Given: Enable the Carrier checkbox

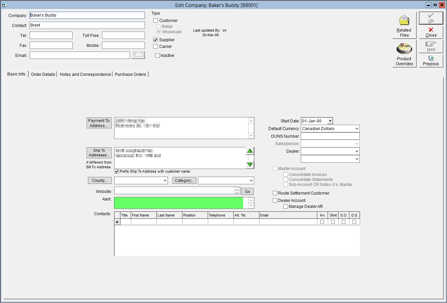Looking at the screenshot, I should [x=155, y=47].
